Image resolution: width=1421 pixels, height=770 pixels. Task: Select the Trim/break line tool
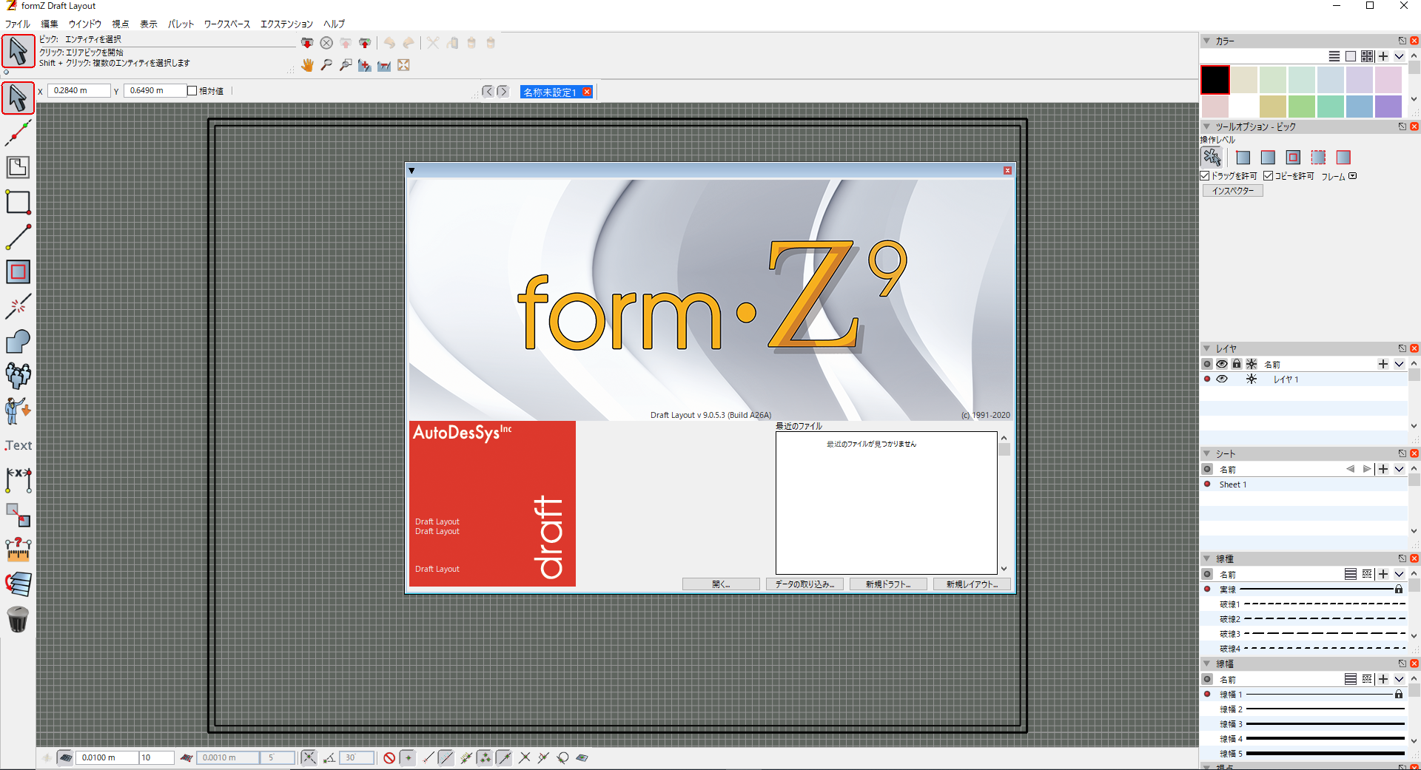click(18, 306)
